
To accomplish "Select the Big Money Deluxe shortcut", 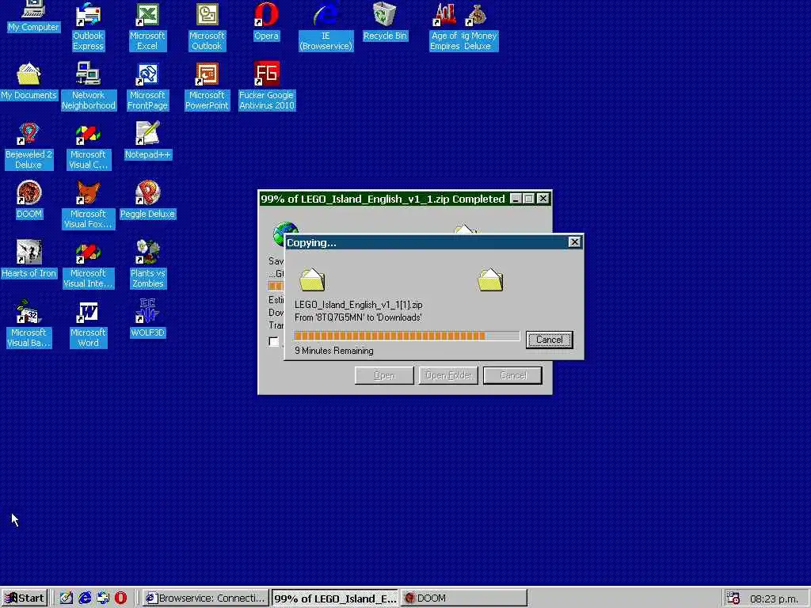I will [x=479, y=27].
